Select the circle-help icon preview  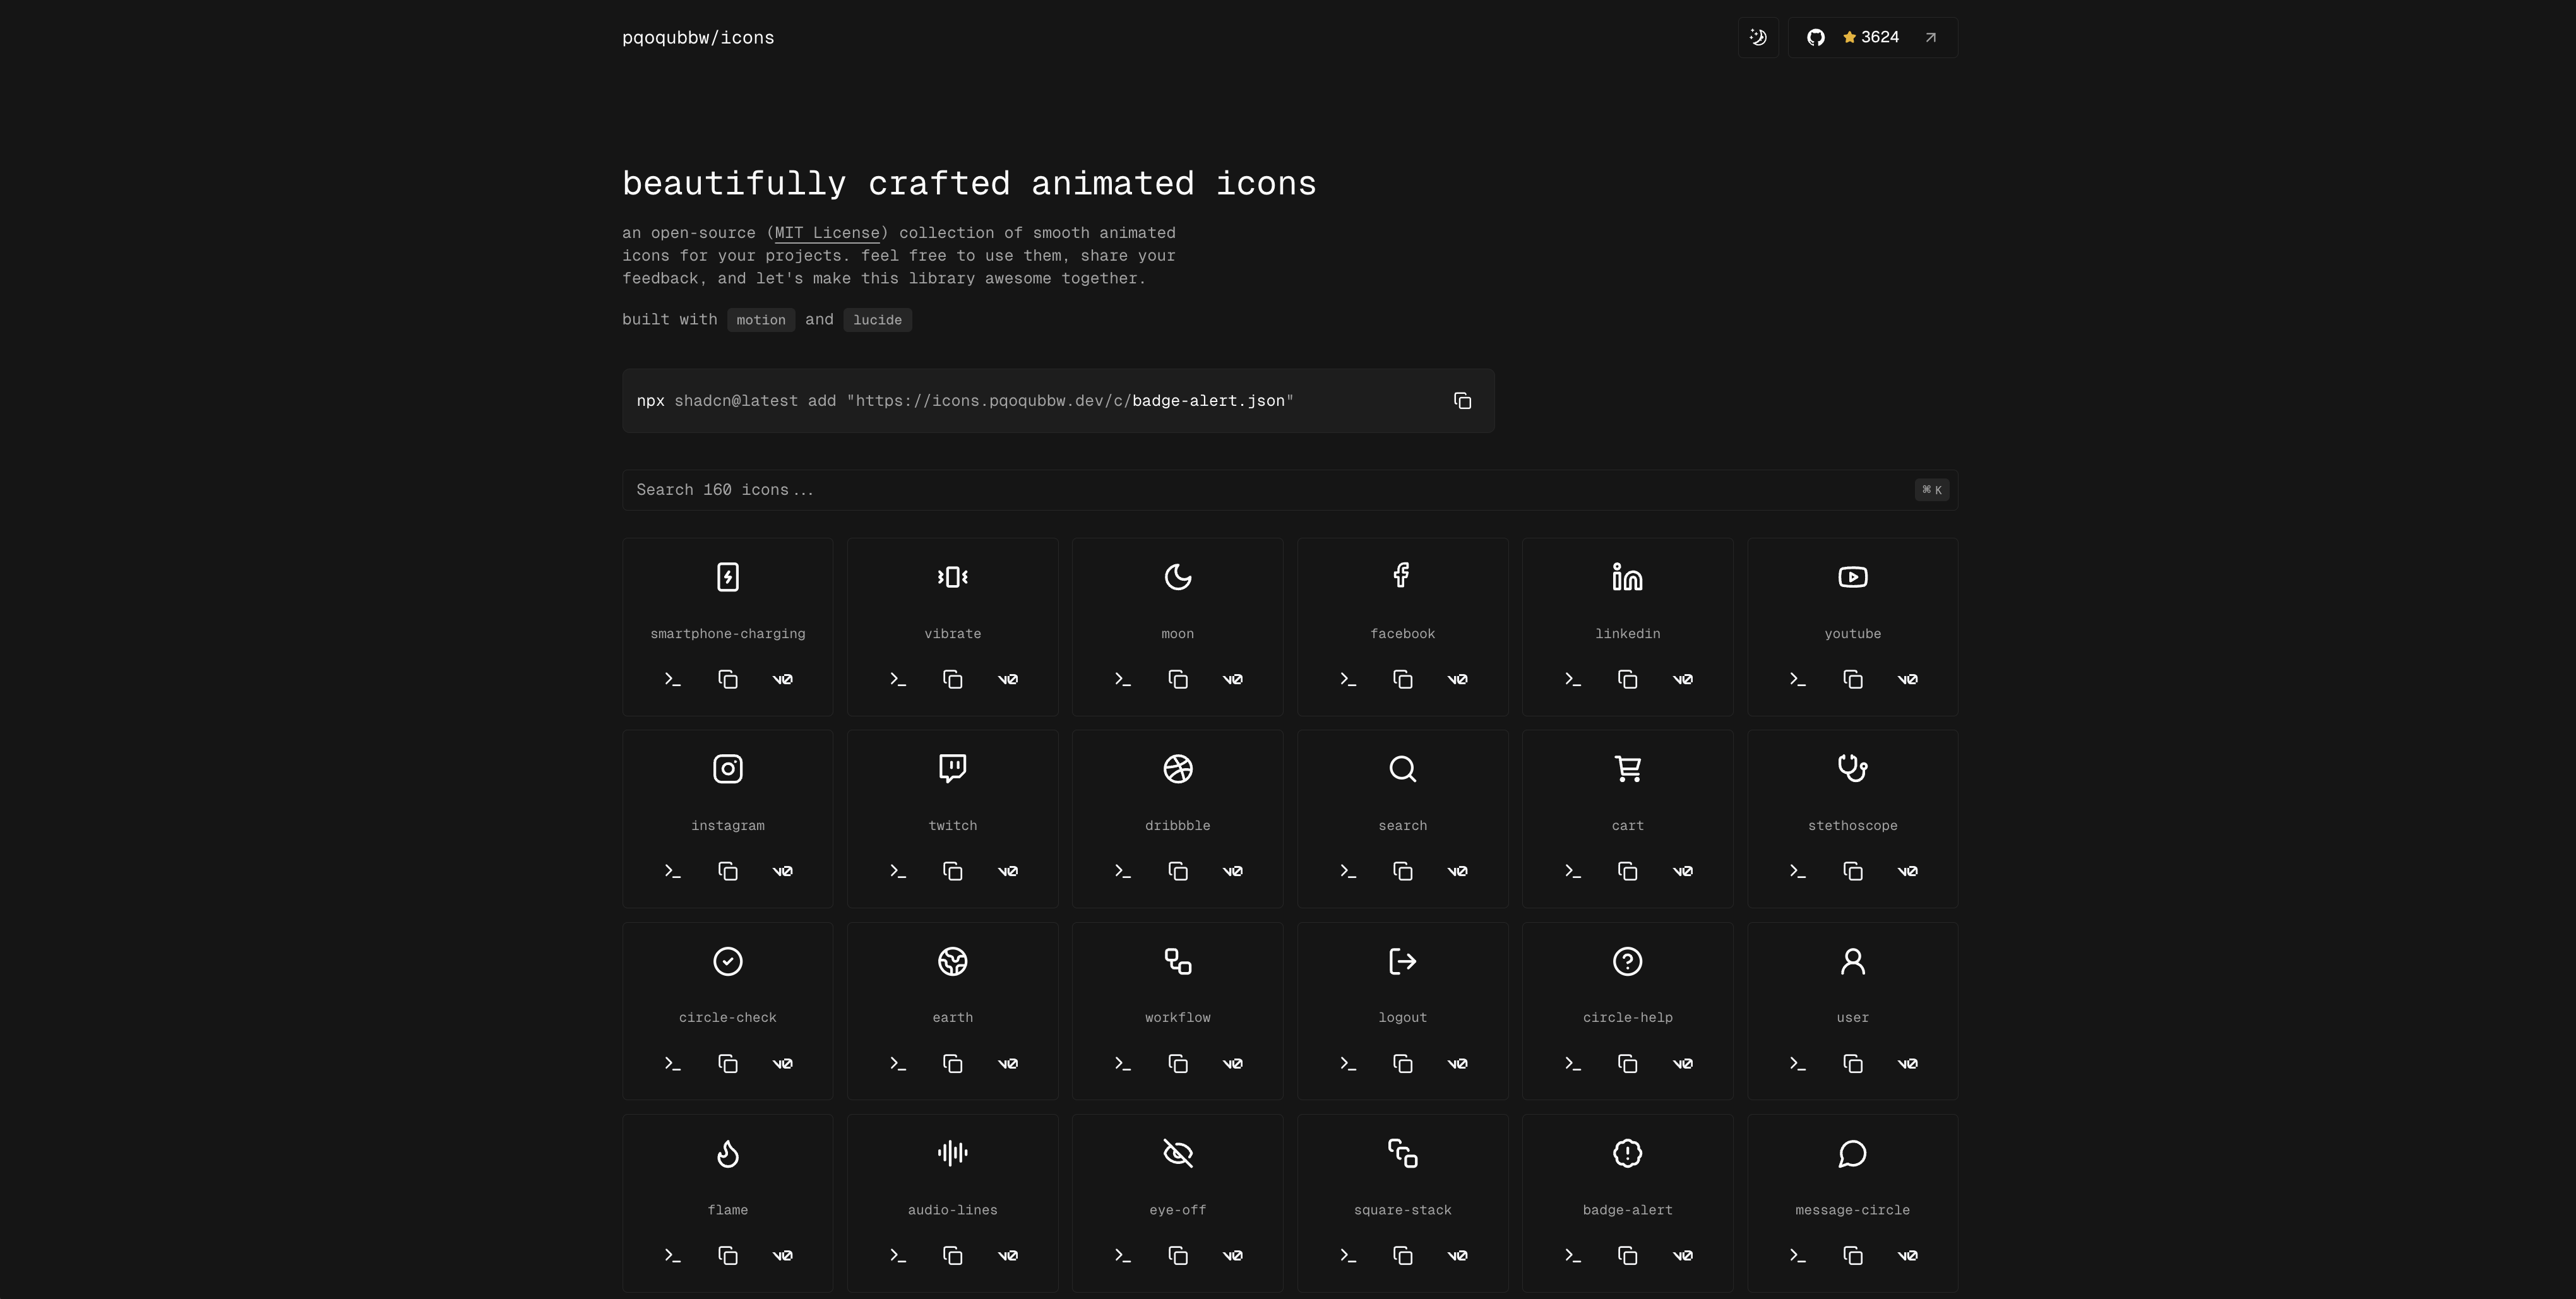coord(1628,961)
